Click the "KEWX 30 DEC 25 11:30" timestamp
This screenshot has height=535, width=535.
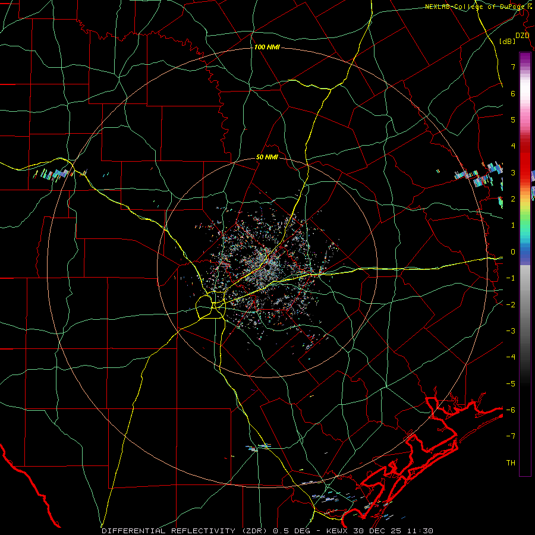(380, 531)
